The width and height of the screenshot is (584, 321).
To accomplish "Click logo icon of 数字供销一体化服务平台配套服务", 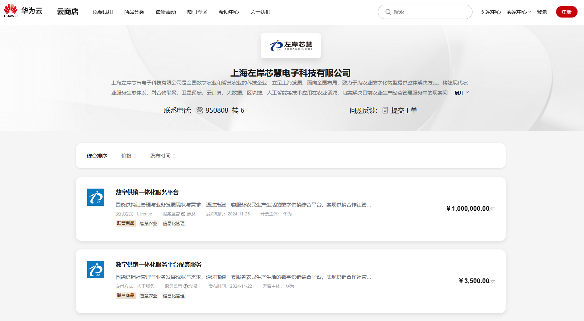I will click(x=96, y=269).
